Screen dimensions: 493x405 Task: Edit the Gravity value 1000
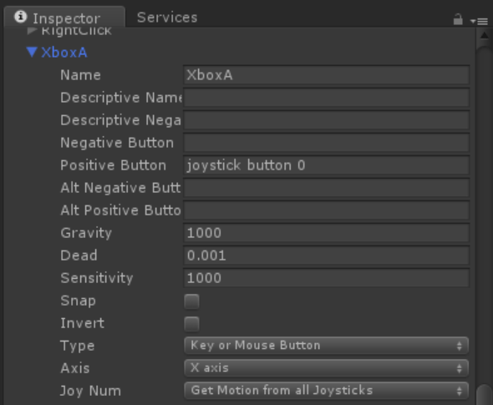(x=327, y=233)
